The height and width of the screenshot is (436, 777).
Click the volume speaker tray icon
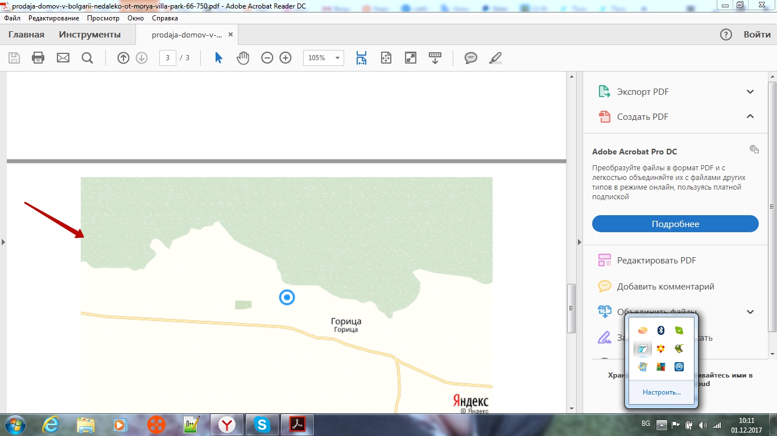click(x=702, y=425)
